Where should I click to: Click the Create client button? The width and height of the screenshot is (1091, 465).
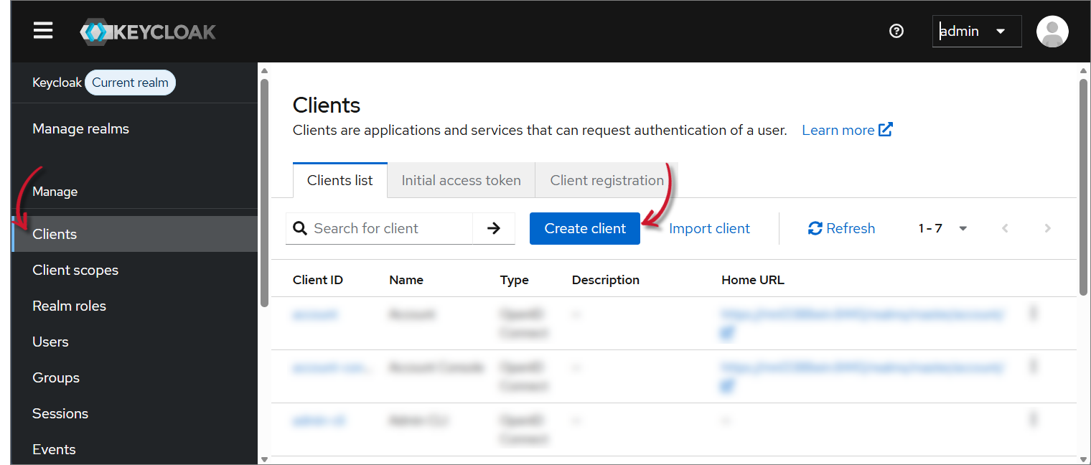[585, 228]
